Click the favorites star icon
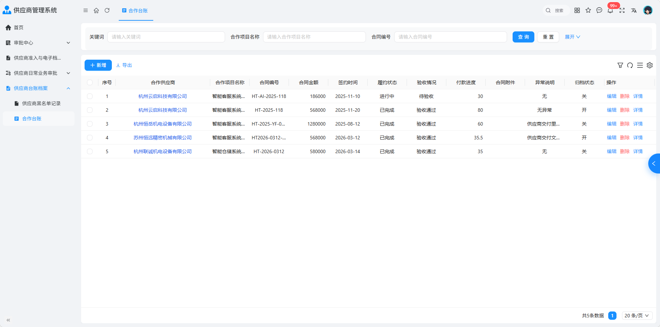The image size is (660, 327). pos(588,10)
